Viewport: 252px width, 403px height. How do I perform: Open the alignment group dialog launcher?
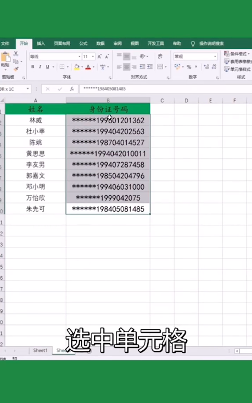tap(168, 78)
